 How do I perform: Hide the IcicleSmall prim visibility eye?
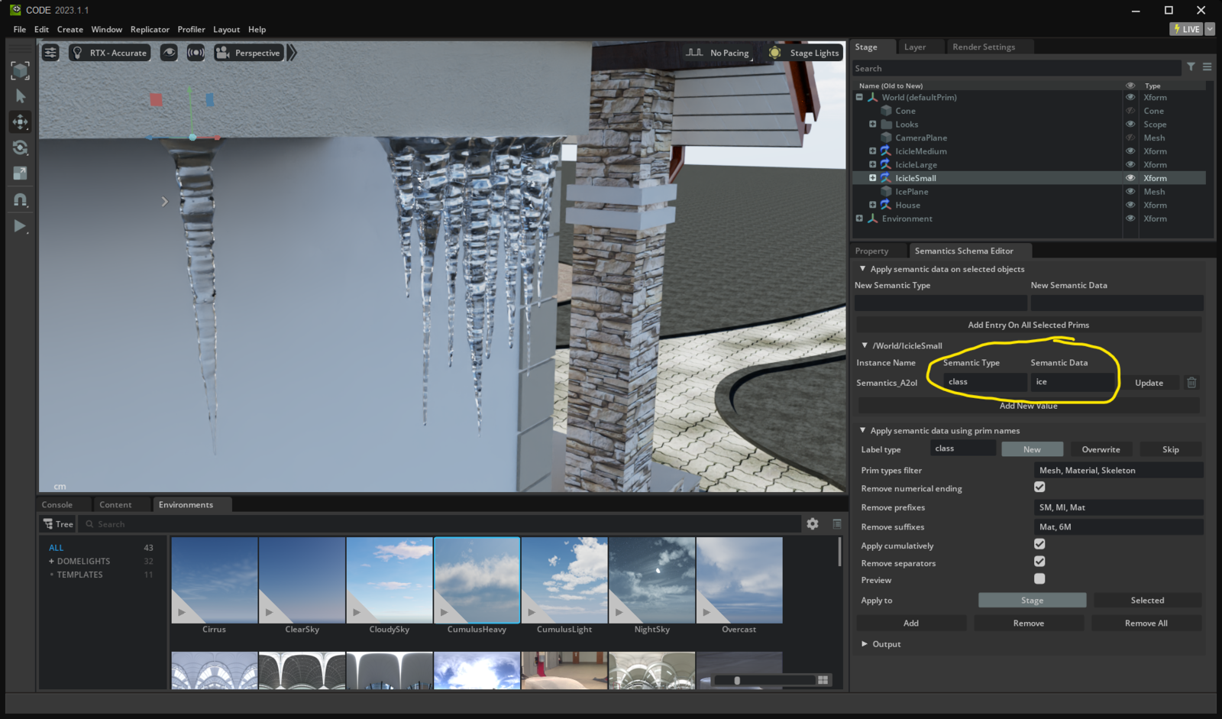tap(1130, 178)
